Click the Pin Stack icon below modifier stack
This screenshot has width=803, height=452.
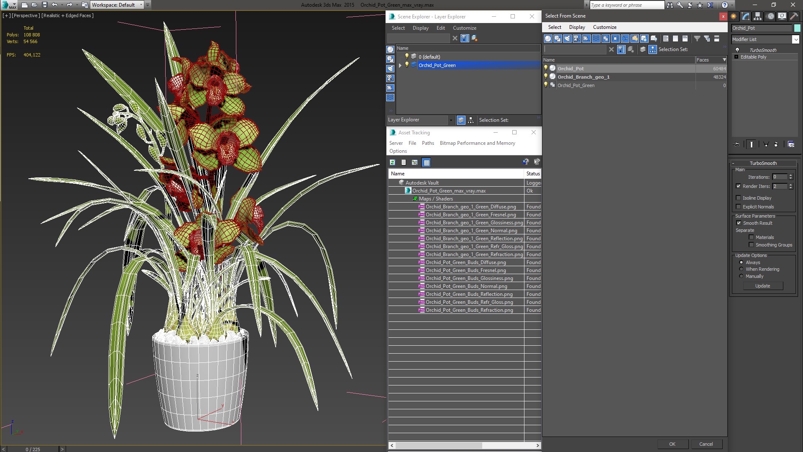click(737, 144)
